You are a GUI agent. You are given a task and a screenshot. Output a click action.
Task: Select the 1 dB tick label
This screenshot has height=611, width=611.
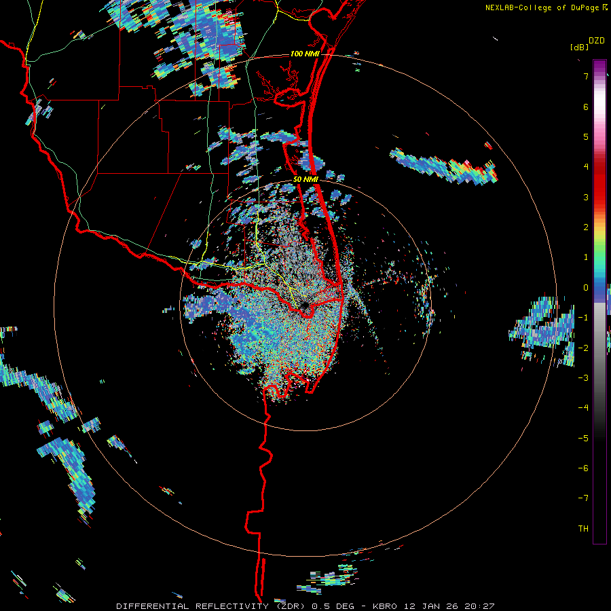coord(586,257)
